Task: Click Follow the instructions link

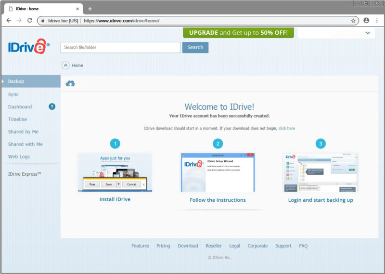Action: click(x=218, y=200)
